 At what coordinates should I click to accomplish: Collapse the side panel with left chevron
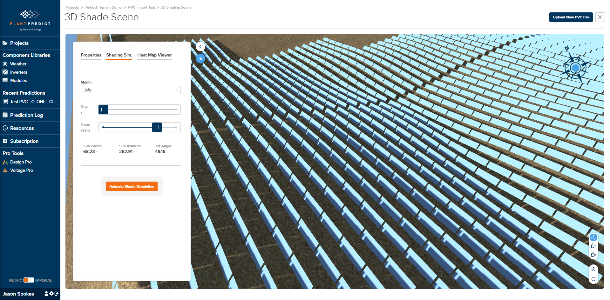pyautogui.click(x=200, y=46)
